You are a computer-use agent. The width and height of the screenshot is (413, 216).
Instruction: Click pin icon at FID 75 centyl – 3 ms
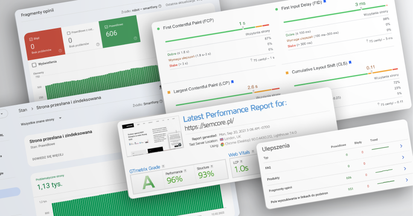(x=367, y=41)
